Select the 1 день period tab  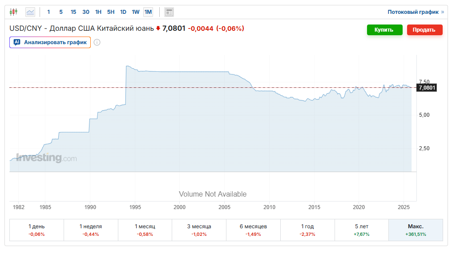(x=36, y=230)
